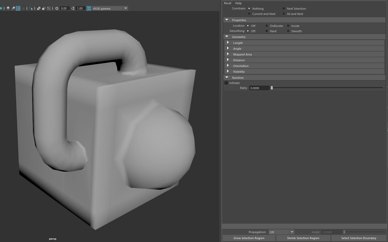Open the Propagation dropdown
This screenshot has width=388, height=242.
tap(292, 232)
